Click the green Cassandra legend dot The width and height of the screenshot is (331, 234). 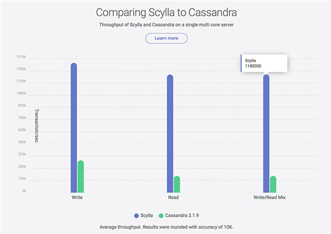click(161, 215)
